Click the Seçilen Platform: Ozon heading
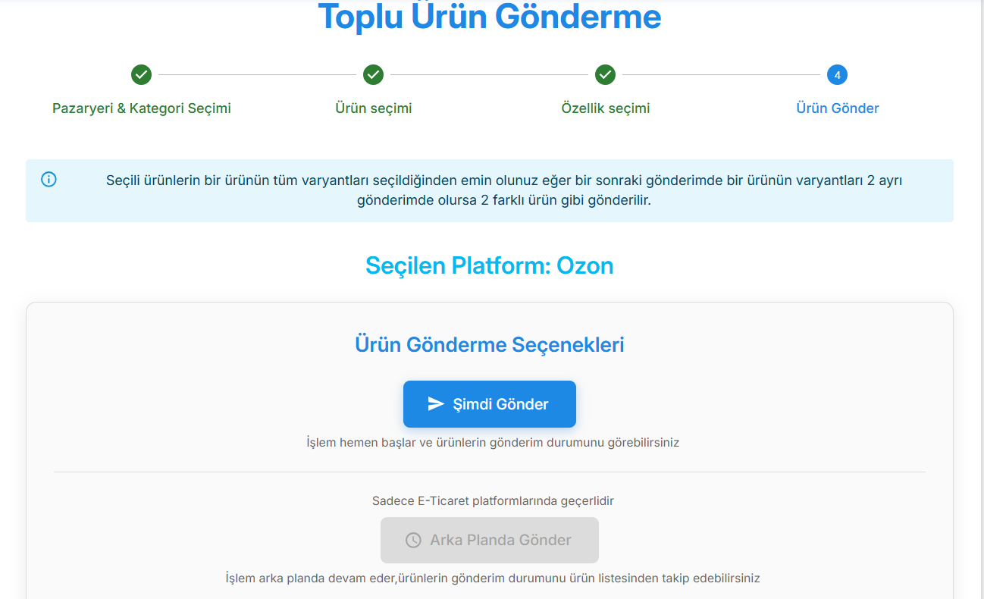Image resolution: width=984 pixels, height=599 pixels. 490,265
